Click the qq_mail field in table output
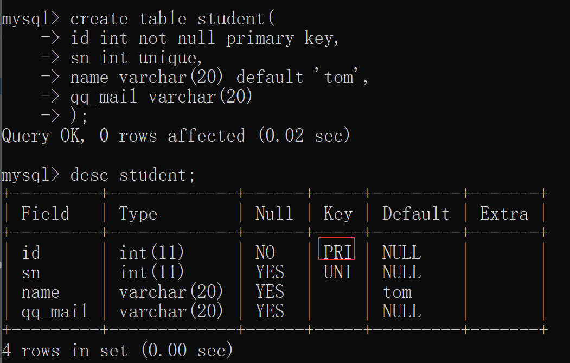This screenshot has width=570, height=363. (55, 312)
